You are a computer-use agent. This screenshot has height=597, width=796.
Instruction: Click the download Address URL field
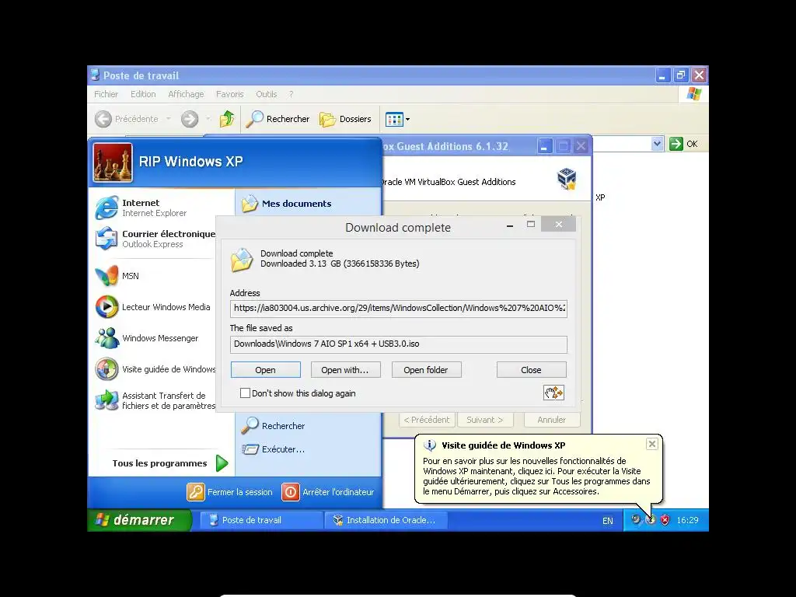click(x=399, y=308)
